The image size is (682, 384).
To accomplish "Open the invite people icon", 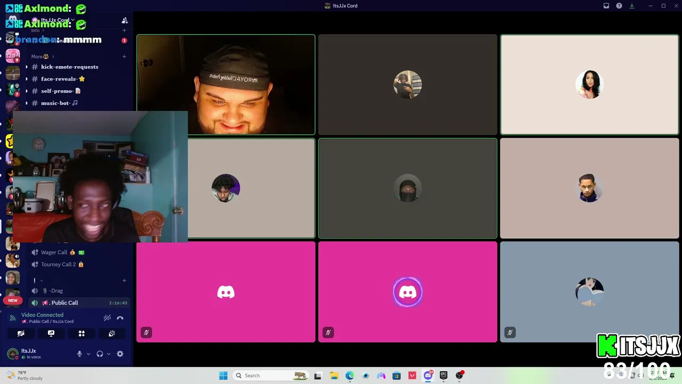I will tap(125, 20).
